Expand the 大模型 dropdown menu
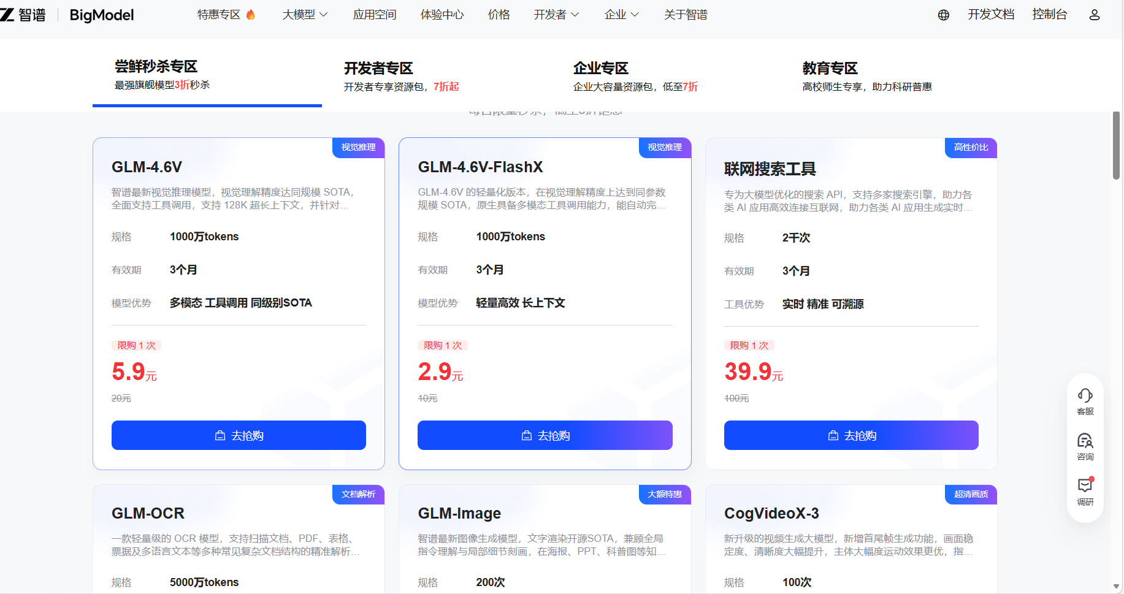The image size is (1124, 594). click(x=305, y=15)
